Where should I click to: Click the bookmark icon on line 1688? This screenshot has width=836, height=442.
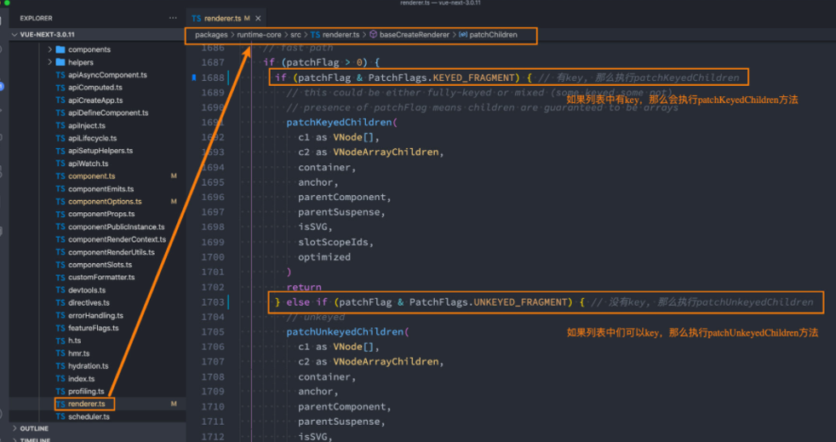[x=193, y=77]
